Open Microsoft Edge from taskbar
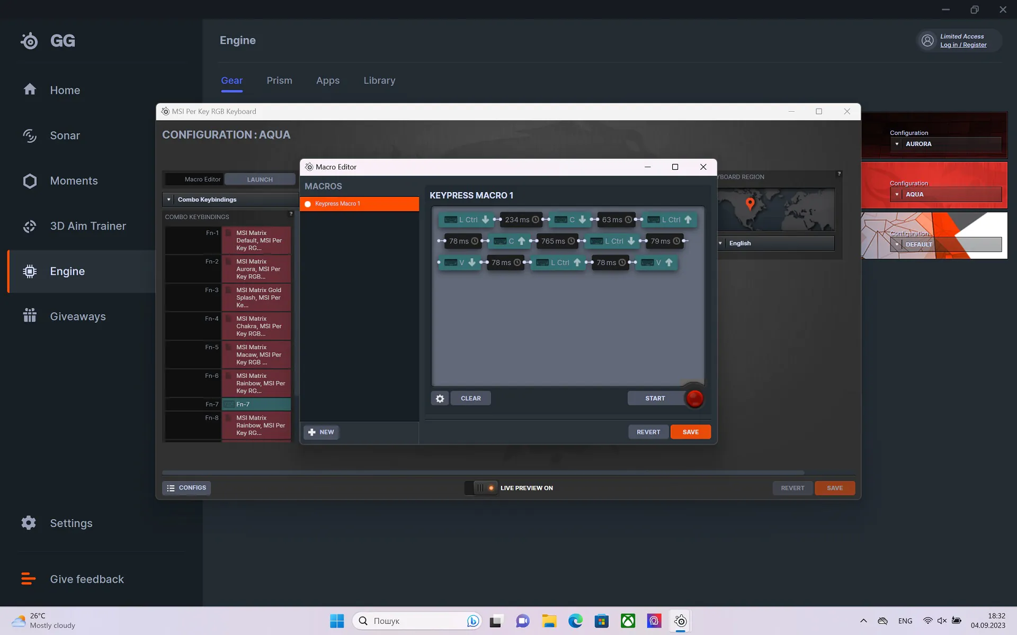1017x635 pixels. tap(575, 621)
